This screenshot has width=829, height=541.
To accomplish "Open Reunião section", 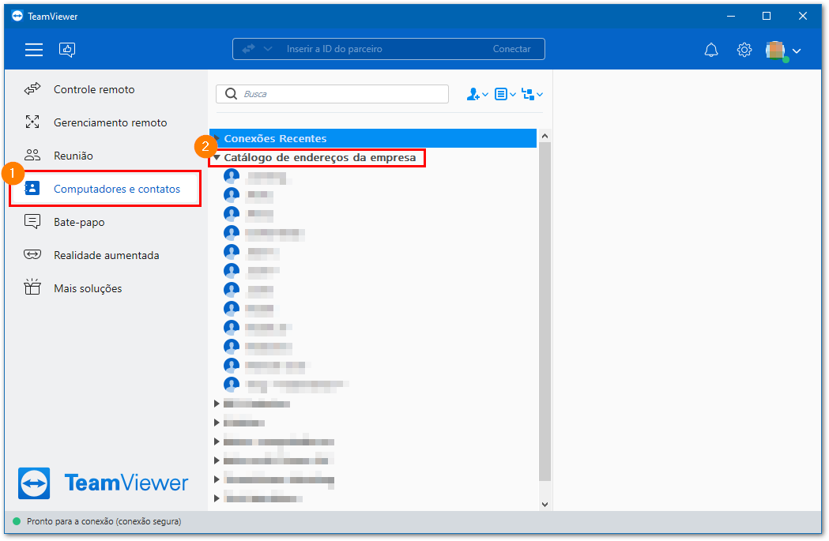I will pos(106,156).
